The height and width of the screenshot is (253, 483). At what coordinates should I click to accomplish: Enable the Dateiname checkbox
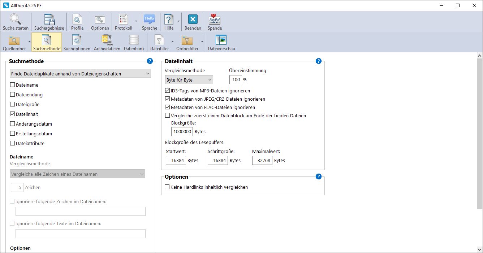click(x=13, y=85)
